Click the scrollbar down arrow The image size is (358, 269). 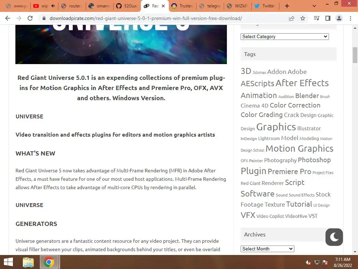point(355,252)
